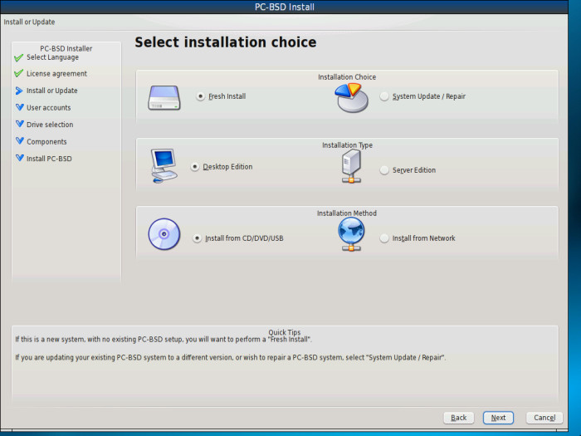Click the Select installation choice heading
The image size is (581, 436).
226,42
